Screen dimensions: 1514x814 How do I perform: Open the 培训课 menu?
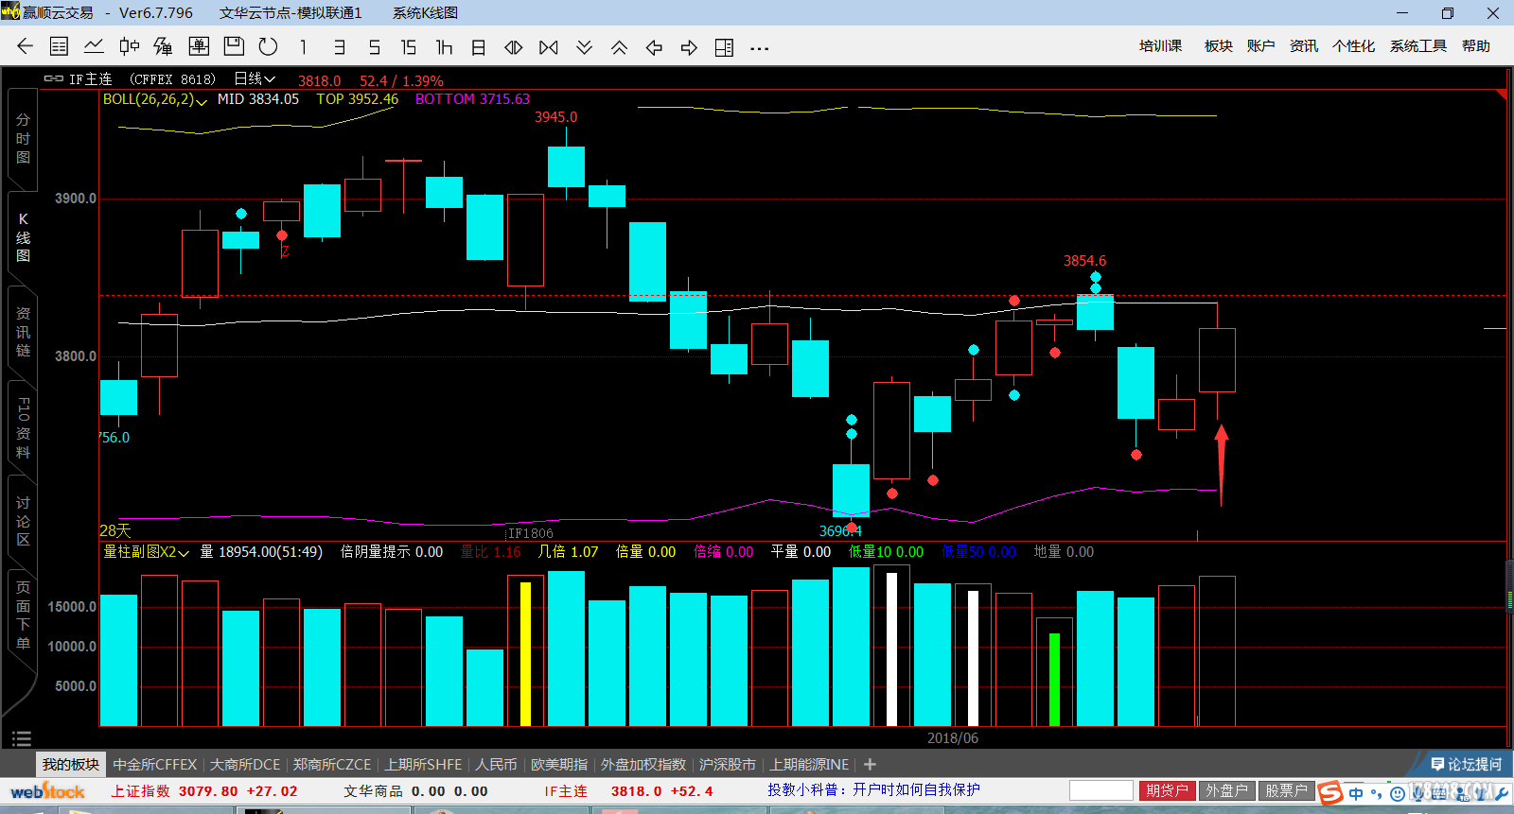click(x=1160, y=46)
